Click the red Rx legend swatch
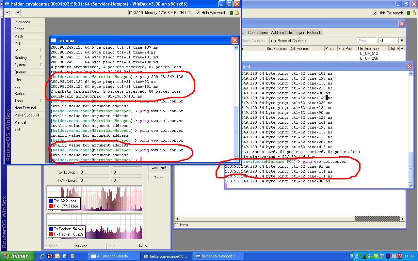The image size is (418, 261). [51, 206]
